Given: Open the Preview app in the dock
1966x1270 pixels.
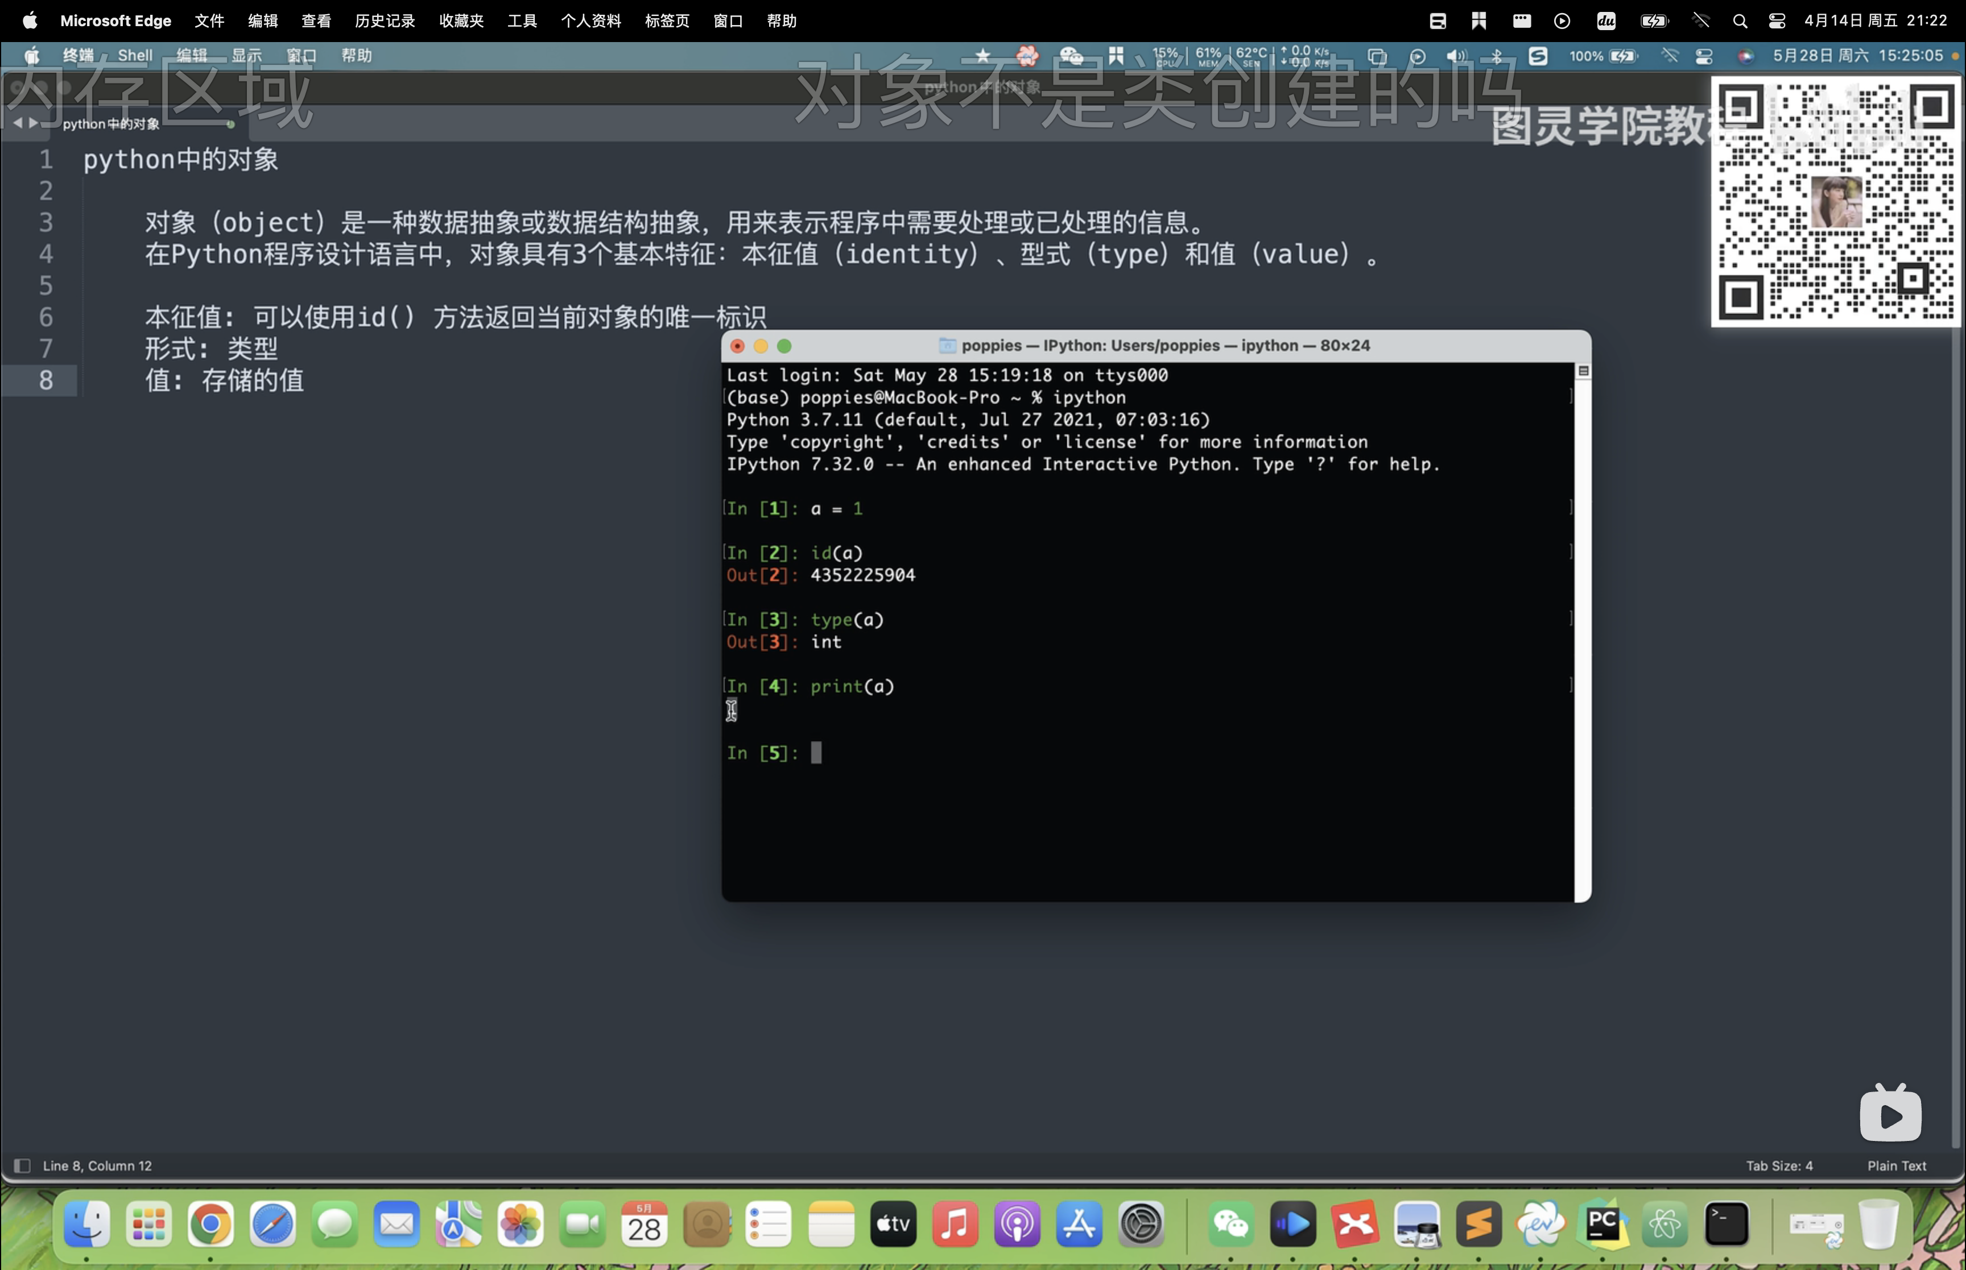Looking at the screenshot, I should (1416, 1224).
